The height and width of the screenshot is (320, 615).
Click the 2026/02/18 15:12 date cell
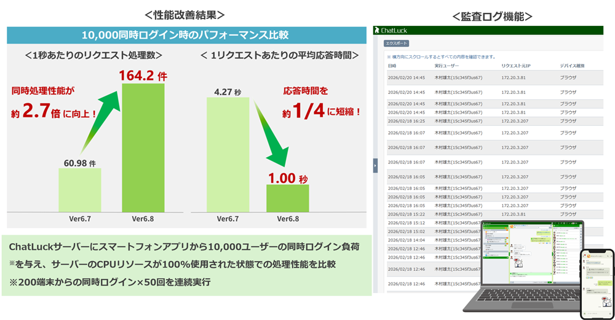(407, 223)
